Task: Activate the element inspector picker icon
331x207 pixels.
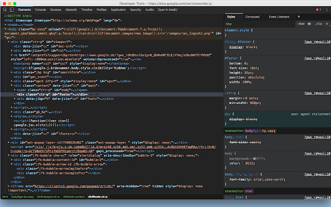Action: [x=4, y=10]
